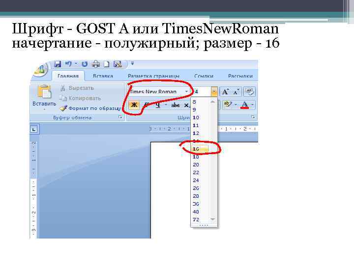Open the Шрифт group dialog launcher
The width and height of the screenshot is (354, 265).
(253, 117)
